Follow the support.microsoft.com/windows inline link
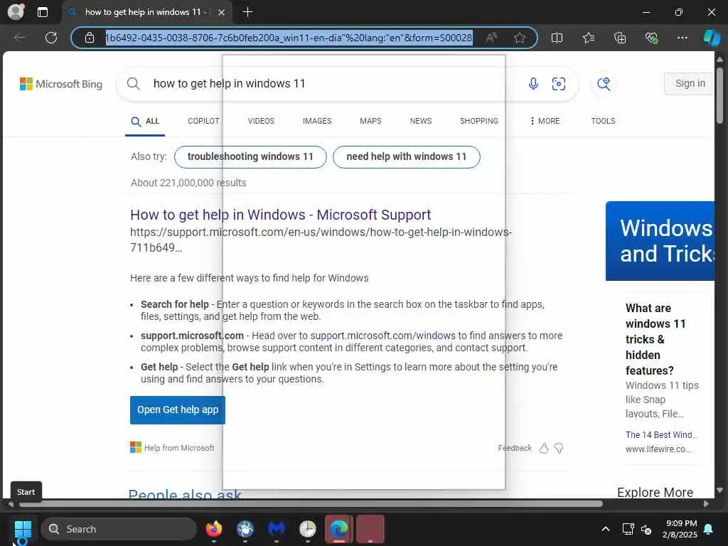The height and width of the screenshot is (546, 728). tap(382, 336)
